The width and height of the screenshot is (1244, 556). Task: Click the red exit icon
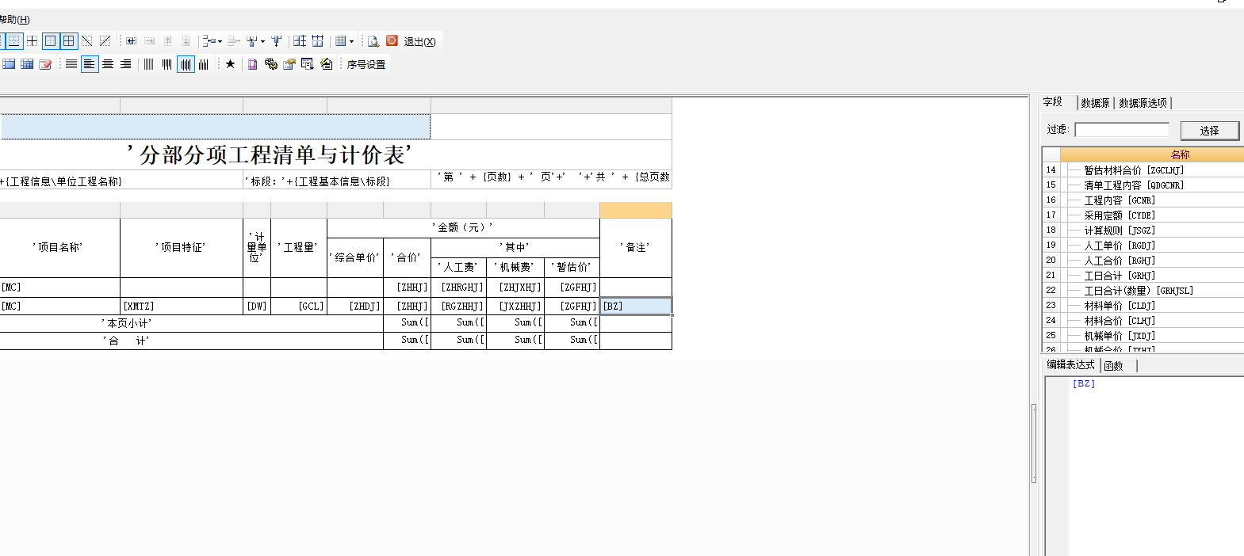click(392, 40)
